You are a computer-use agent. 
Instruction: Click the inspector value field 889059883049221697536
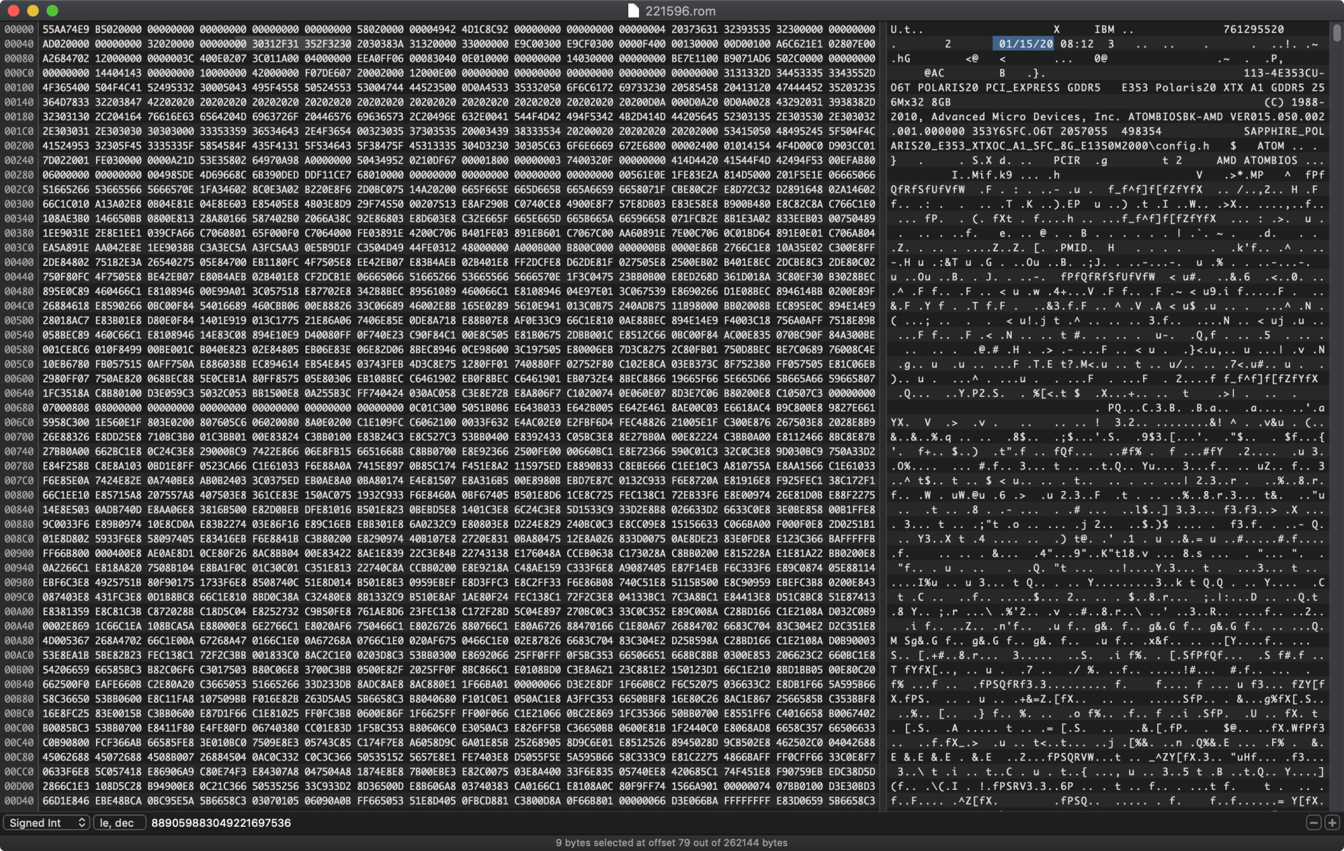[221, 823]
